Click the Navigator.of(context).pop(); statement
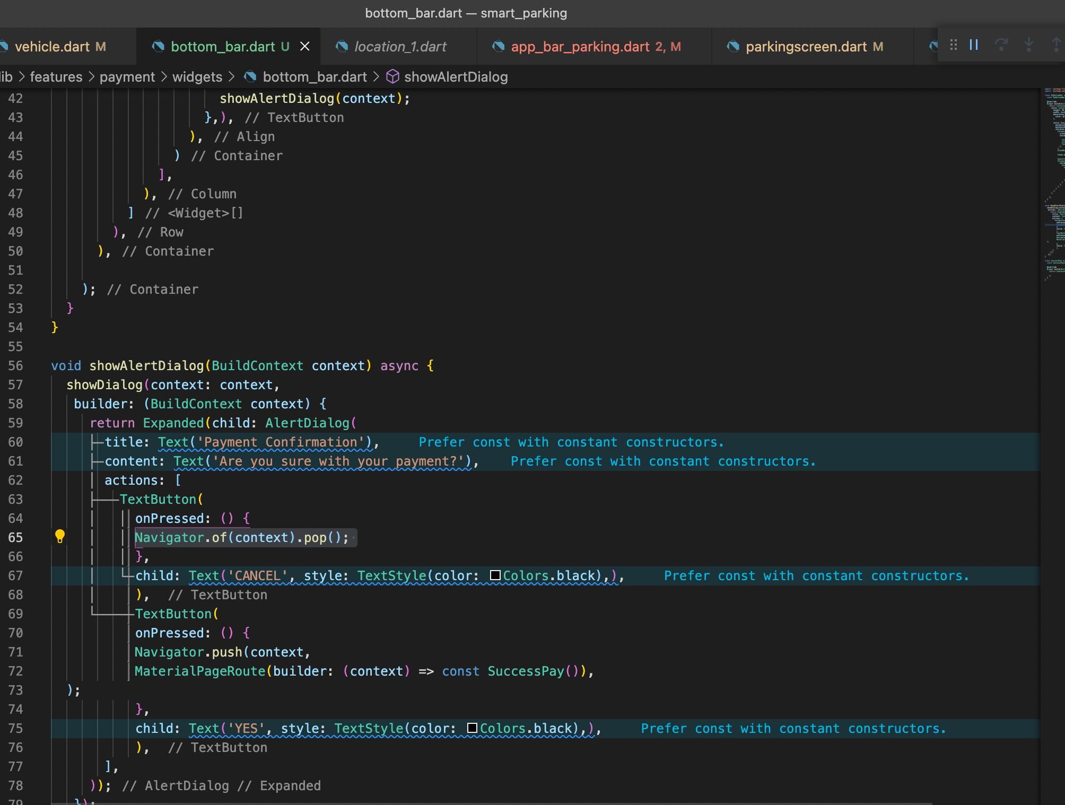The image size is (1065, 805). (x=242, y=537)
